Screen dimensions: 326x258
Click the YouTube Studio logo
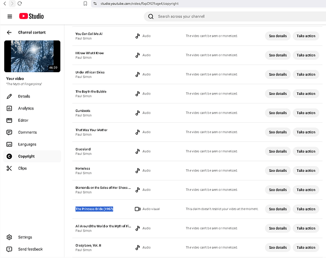[32, 17]
